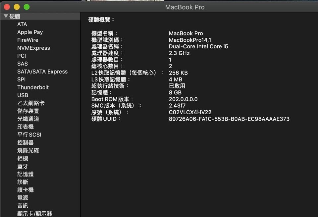Click the MacBook Pro window title
The image size is (318, 217).
[x=185, y=7]
